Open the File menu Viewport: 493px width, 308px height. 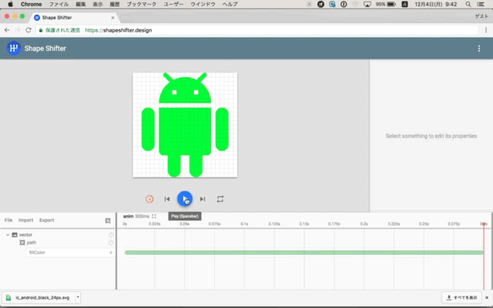click(8, 220)
